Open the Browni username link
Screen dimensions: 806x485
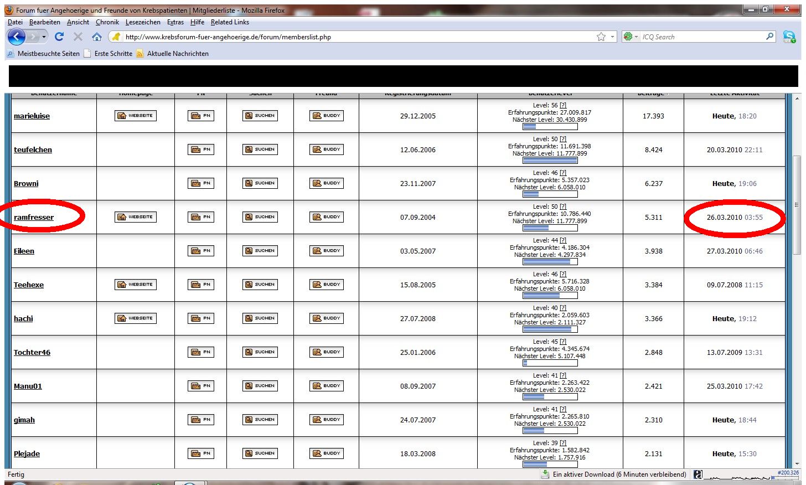[26, 184]
